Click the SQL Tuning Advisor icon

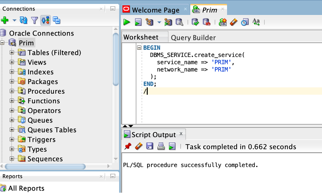pos(180,22)
